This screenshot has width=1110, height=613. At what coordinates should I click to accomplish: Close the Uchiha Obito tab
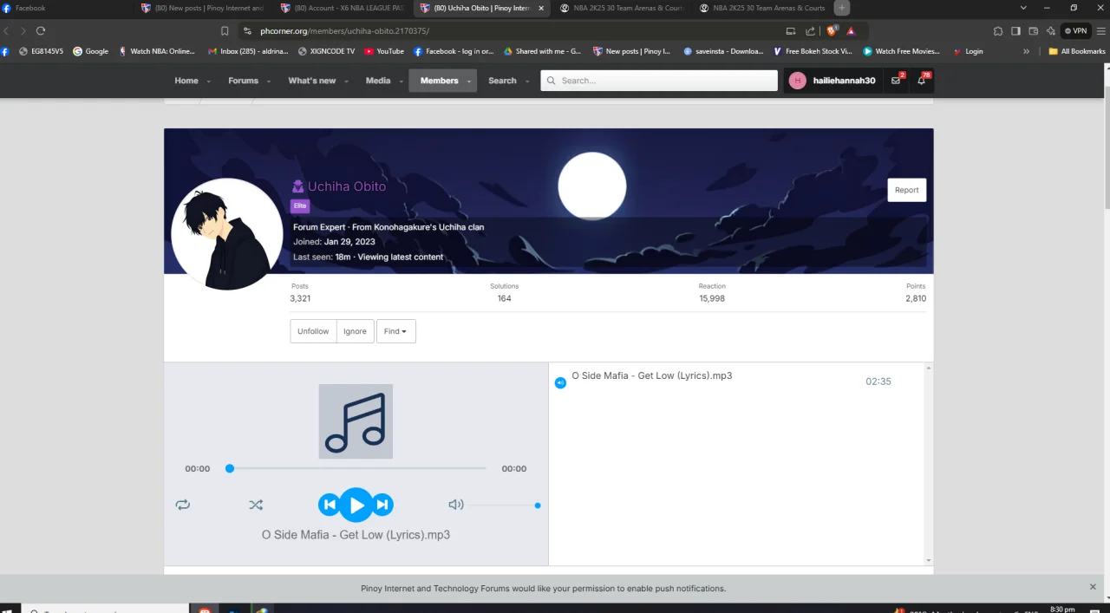(542, 8)
